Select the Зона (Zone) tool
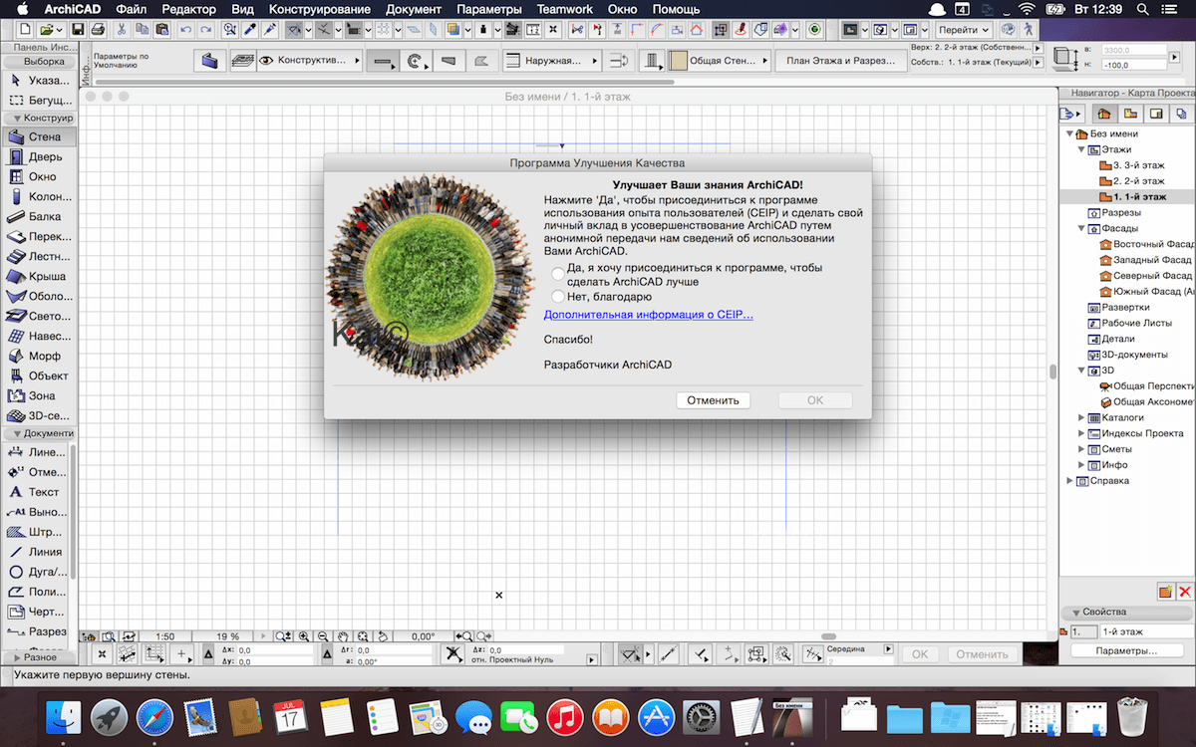The width and height of the screenshot is (1196, 747). tap(38, 395)
